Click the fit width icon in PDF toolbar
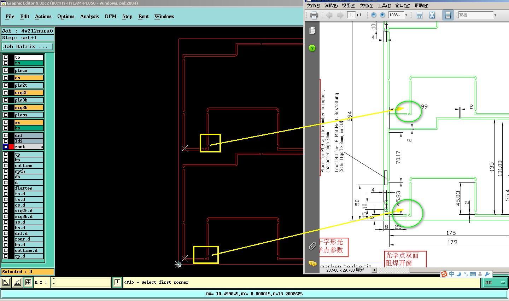509x301 pixels. (420, 15)
